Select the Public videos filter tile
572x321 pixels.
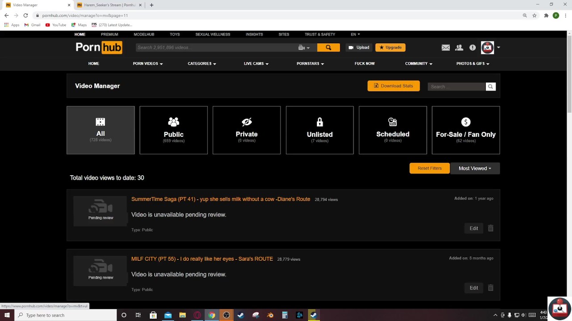pyautogui.click(x=173, y=130)
